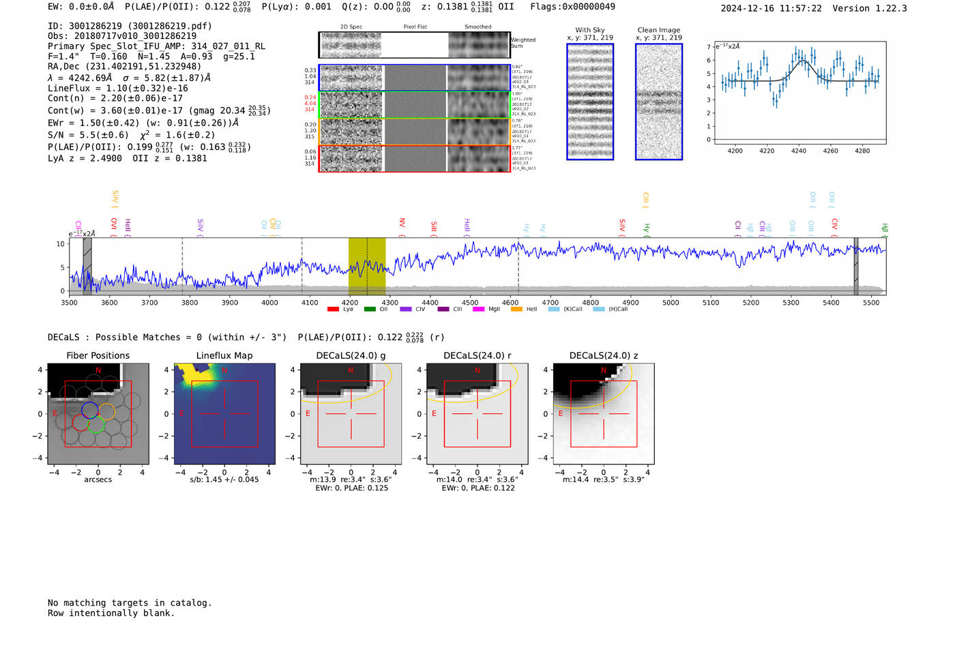Click the blue fiber circle in Fiber Positions
Screen dimensions: 955x650
pyautogui.click(x=90, y=410)
